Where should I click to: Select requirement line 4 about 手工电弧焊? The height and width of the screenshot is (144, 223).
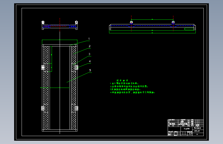tap(132, 92)
